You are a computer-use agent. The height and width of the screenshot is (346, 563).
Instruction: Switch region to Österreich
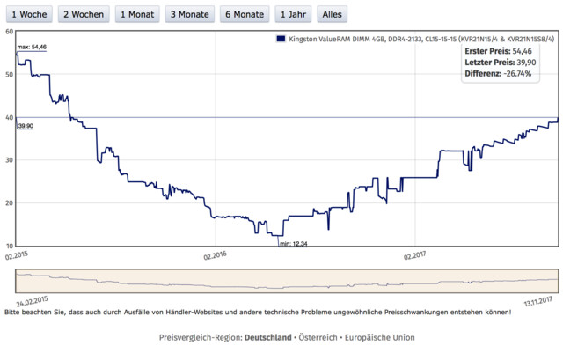(x=318, y=338)
